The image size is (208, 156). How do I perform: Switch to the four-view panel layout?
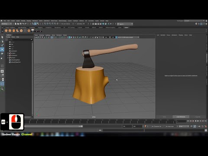click(x=2, y=75)
